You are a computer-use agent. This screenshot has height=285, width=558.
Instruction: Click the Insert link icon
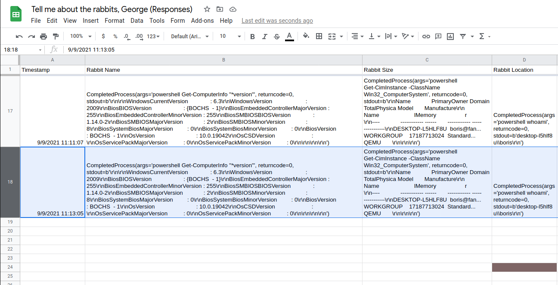pos(426,37)
